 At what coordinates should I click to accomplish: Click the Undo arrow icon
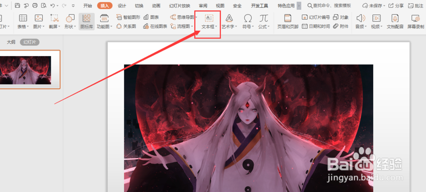pyautogui.click(x=52, y=6)
